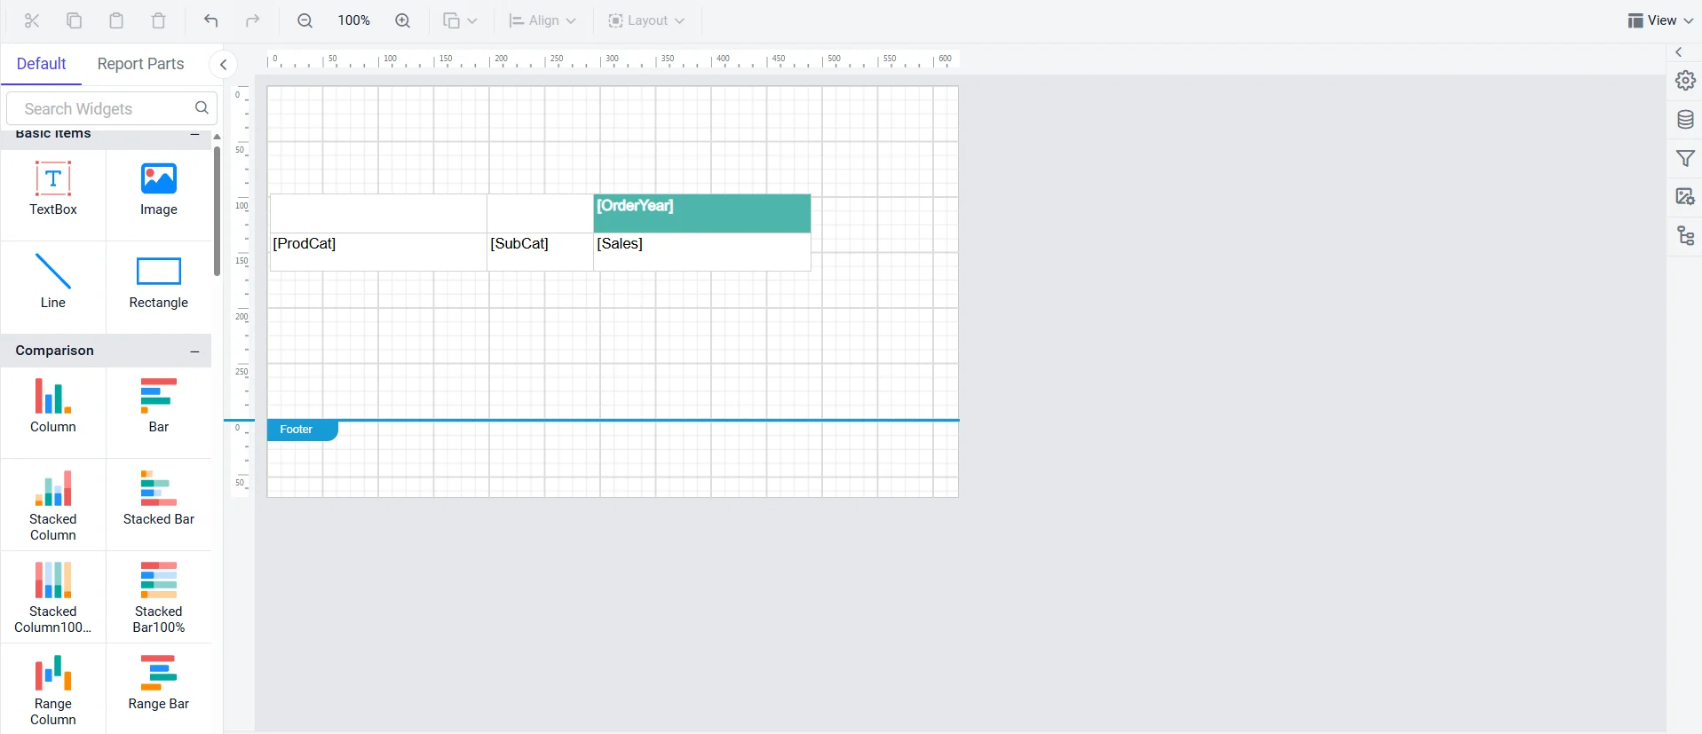Open the View dropdown menu
The height and width of the screenshot is (734, 1702).
point(1660,20)
